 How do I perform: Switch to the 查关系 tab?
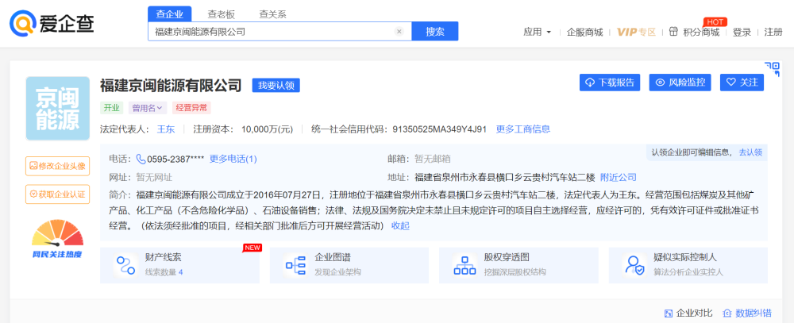[272, 14]
